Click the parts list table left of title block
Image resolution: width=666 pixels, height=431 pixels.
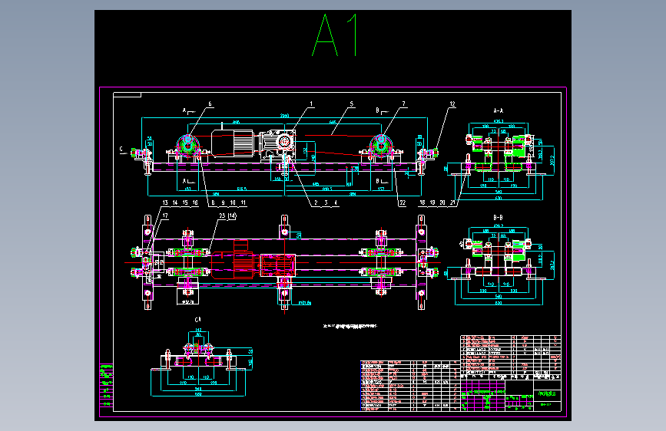click(x=410, y=386)
